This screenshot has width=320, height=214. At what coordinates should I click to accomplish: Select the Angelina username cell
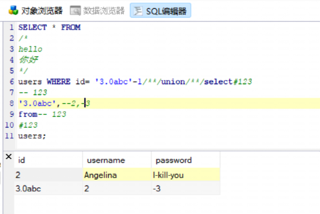click(117, 175)
